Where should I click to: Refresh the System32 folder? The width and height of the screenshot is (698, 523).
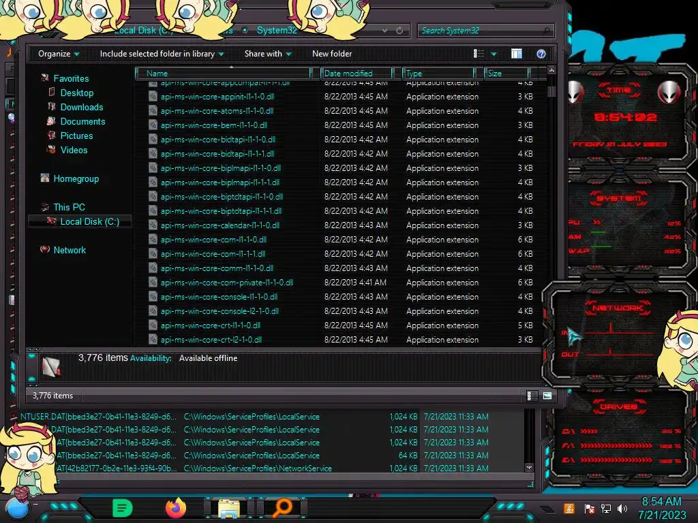coord(399,30)
